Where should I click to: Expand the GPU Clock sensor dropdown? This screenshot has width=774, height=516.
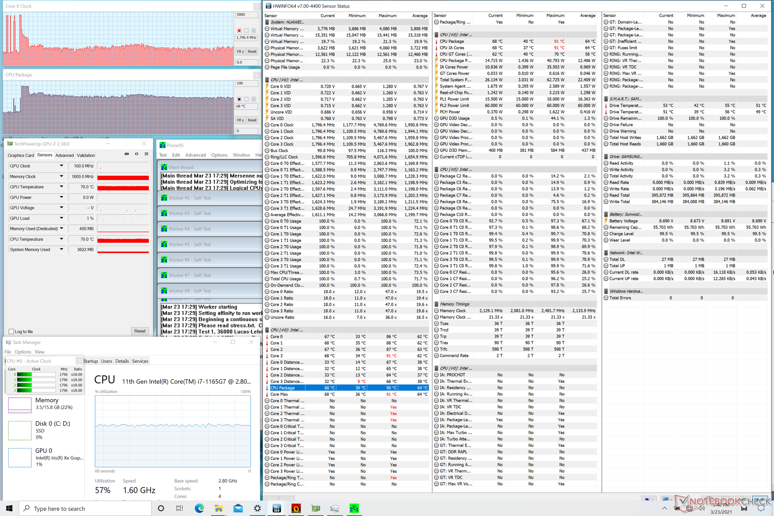(x=61, y=166)
